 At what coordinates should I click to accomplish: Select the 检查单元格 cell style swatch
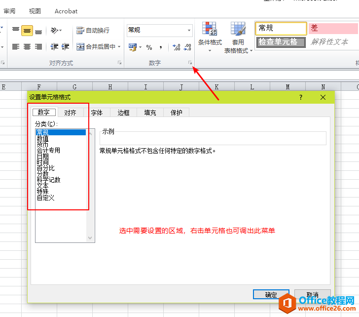tap(281, 42)
